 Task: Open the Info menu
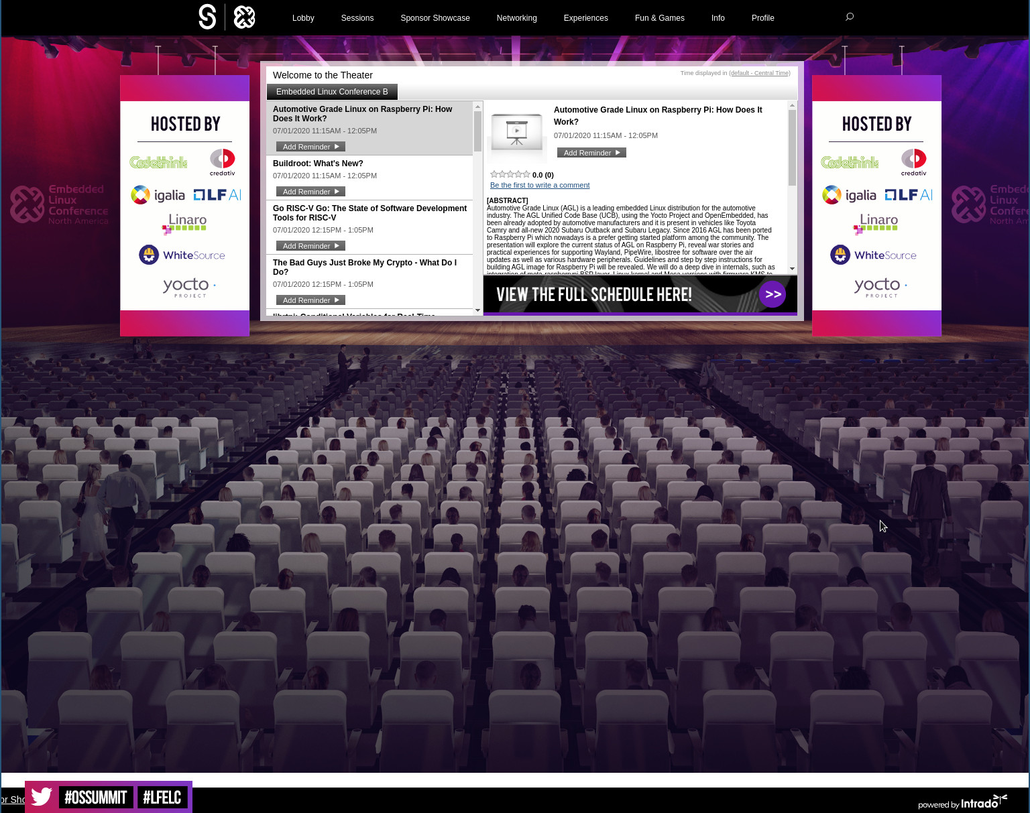tap(718, 18)
